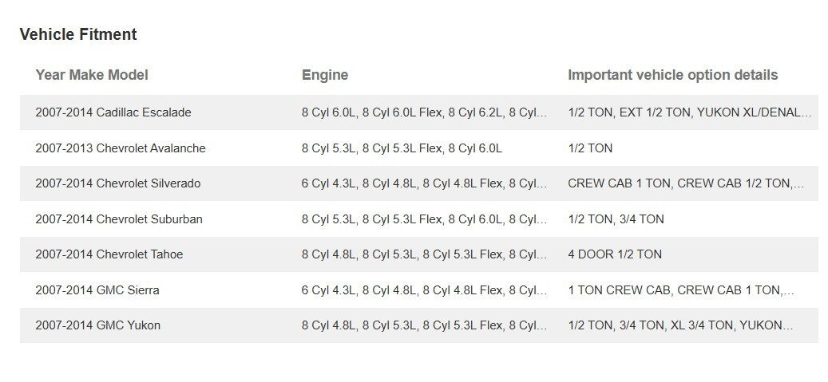Expand truncated GMC Yukon option details

coord(787,325)
